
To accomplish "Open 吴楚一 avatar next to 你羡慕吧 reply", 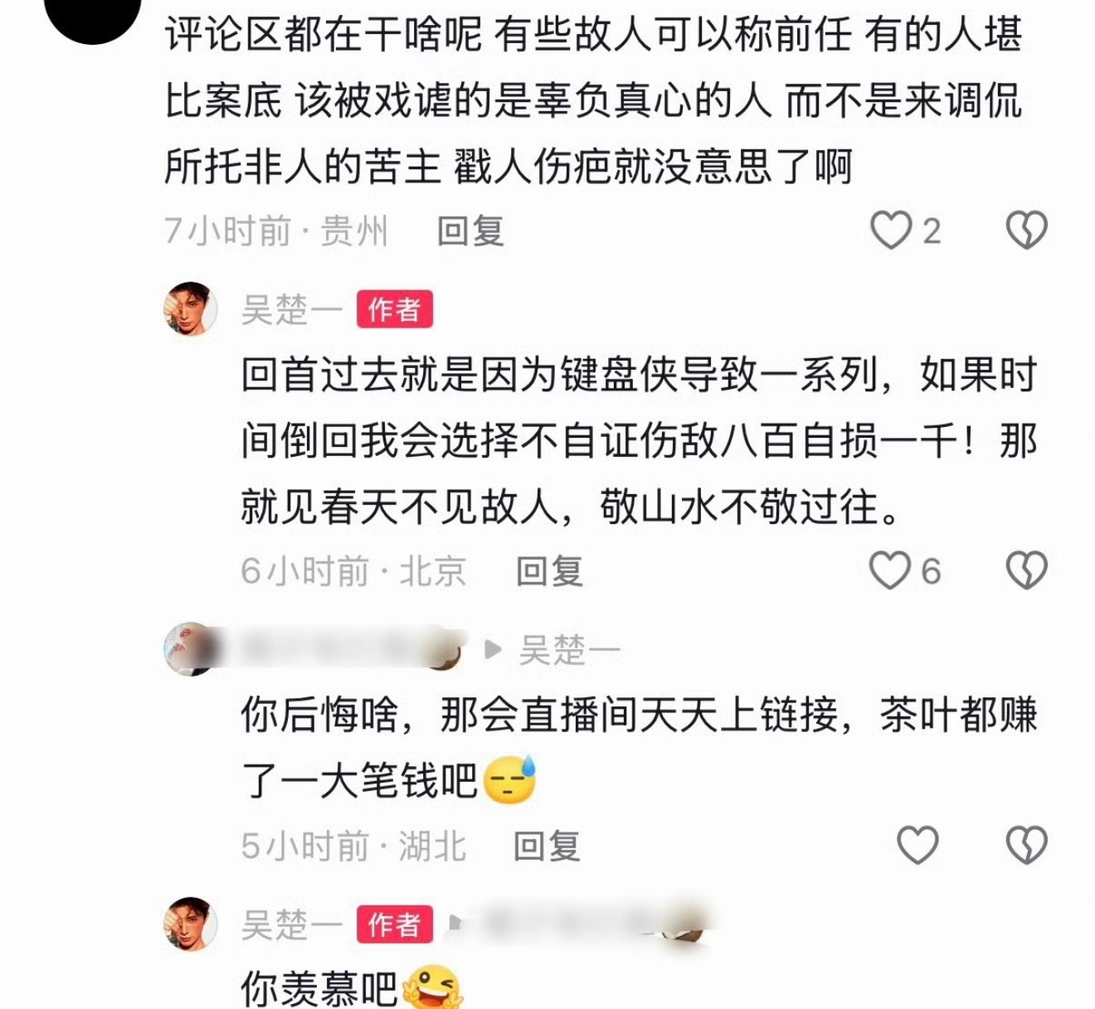I will pyautogui.click(x=191, y=924).
